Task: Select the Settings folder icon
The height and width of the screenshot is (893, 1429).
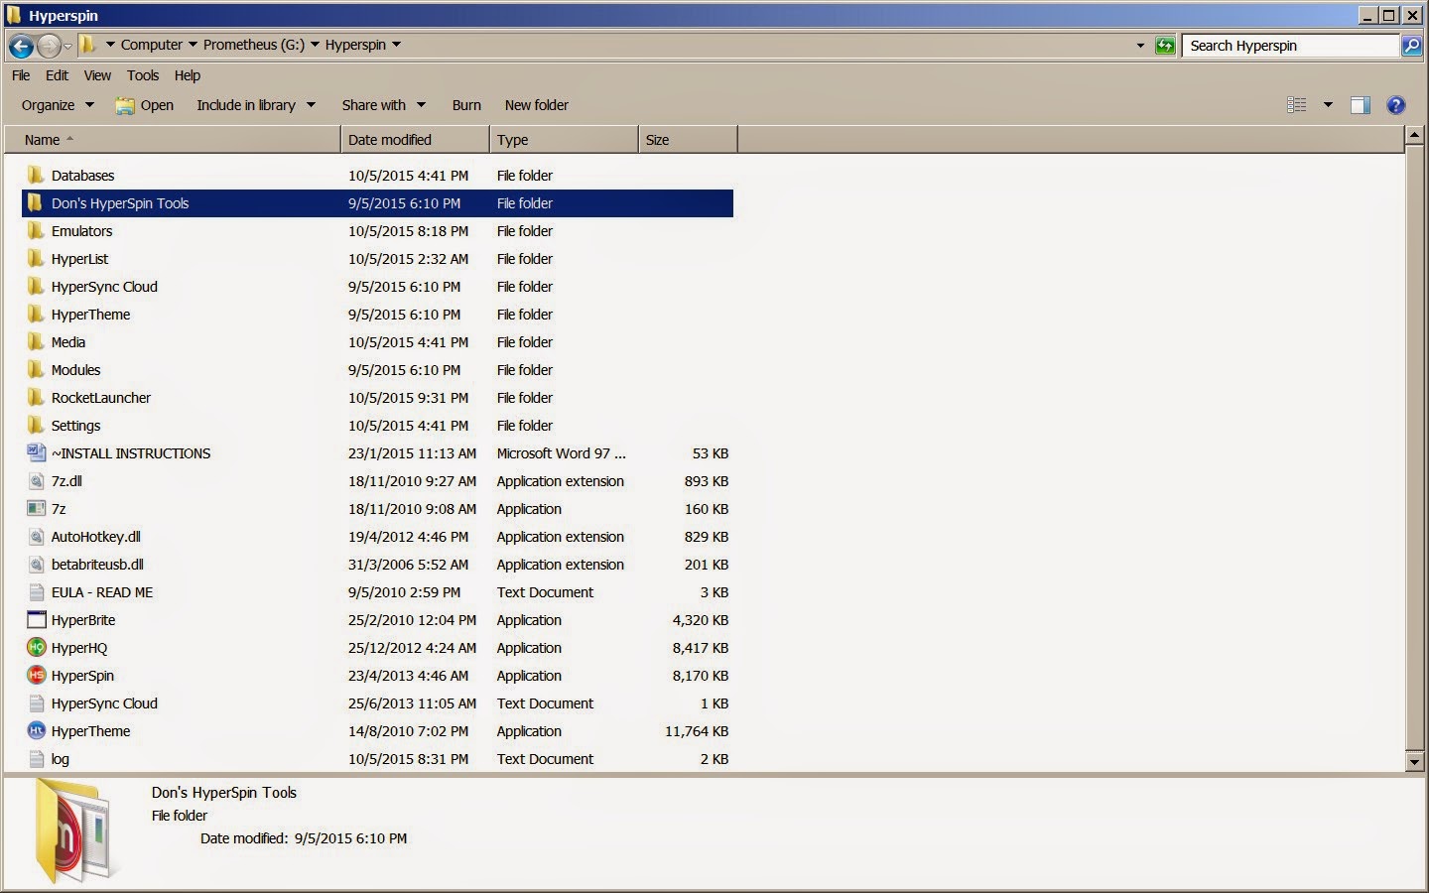Action: pyautogui.click(x=36, y=426)
